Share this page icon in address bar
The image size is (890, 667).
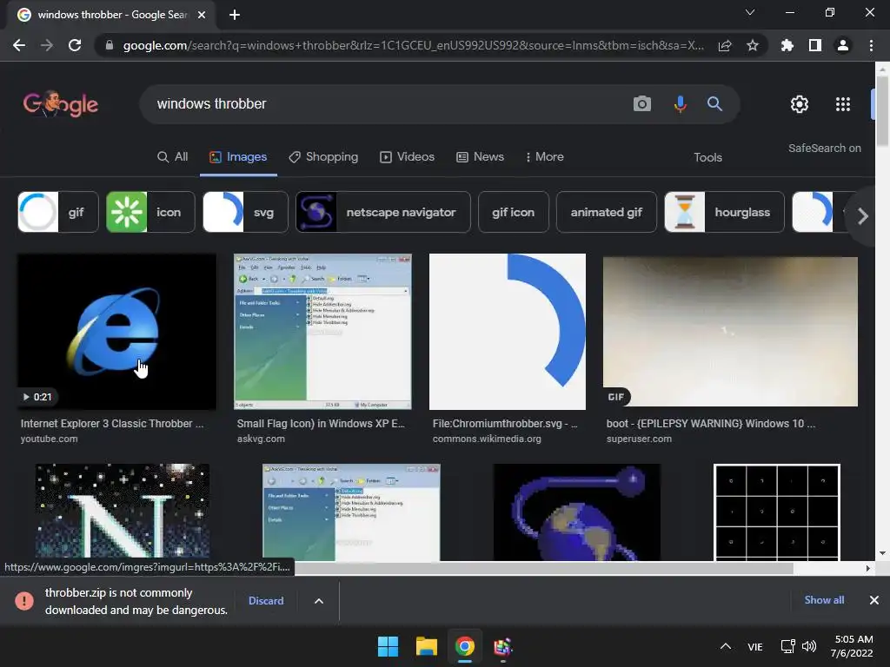pos(725,45)
